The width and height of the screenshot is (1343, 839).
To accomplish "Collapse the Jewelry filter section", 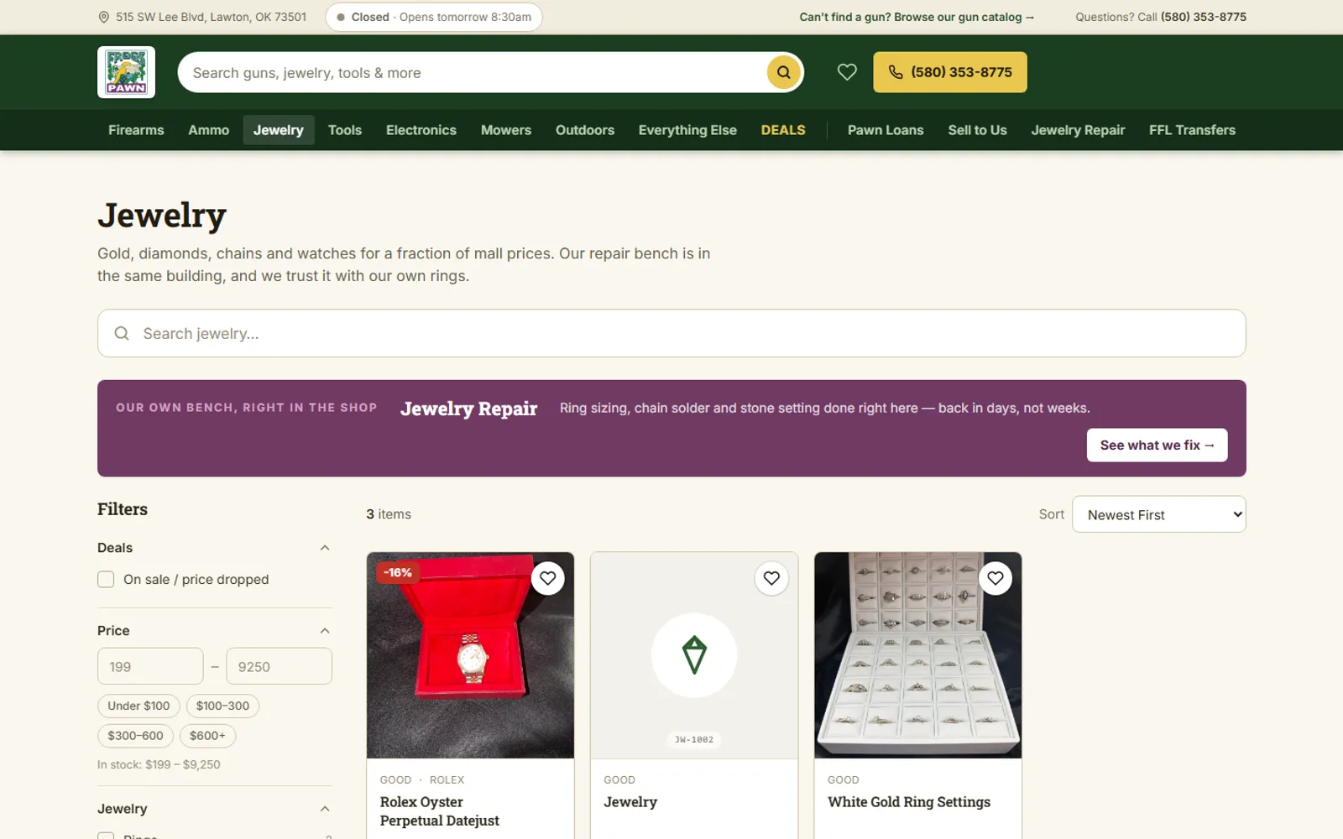I will pyautogui.click(x=325, y=809).
